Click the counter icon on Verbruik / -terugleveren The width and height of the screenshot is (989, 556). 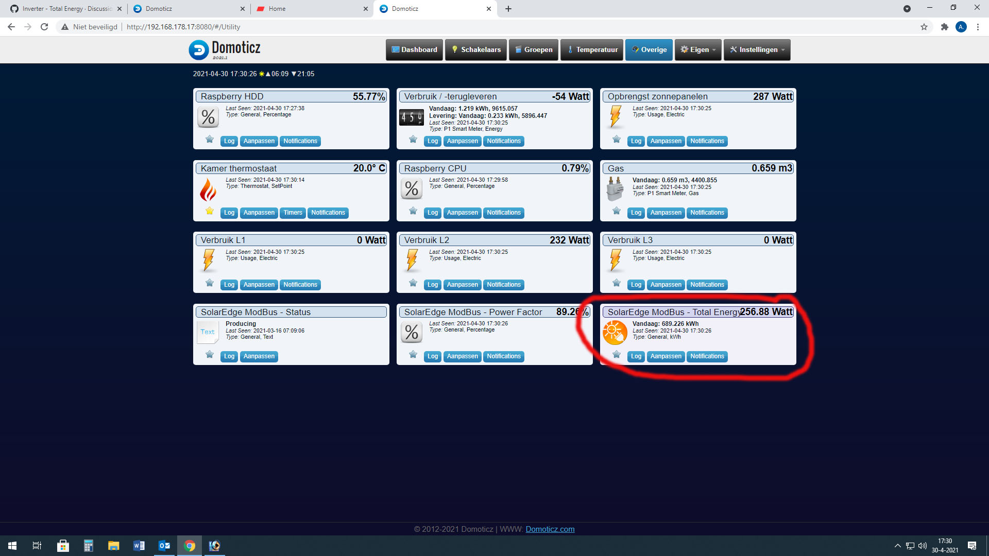coord(411,117)
